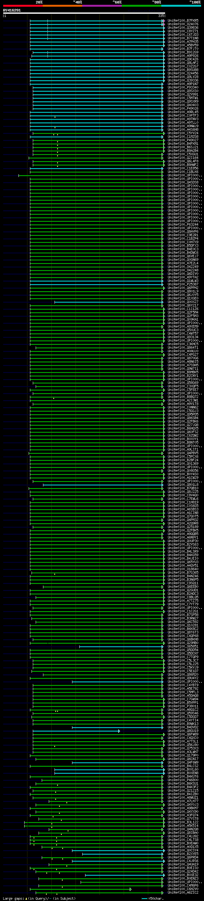Click label UniRef100_Q9LV28
The height and width of the screenshot is (901, 204).
[x=183, y=77]
